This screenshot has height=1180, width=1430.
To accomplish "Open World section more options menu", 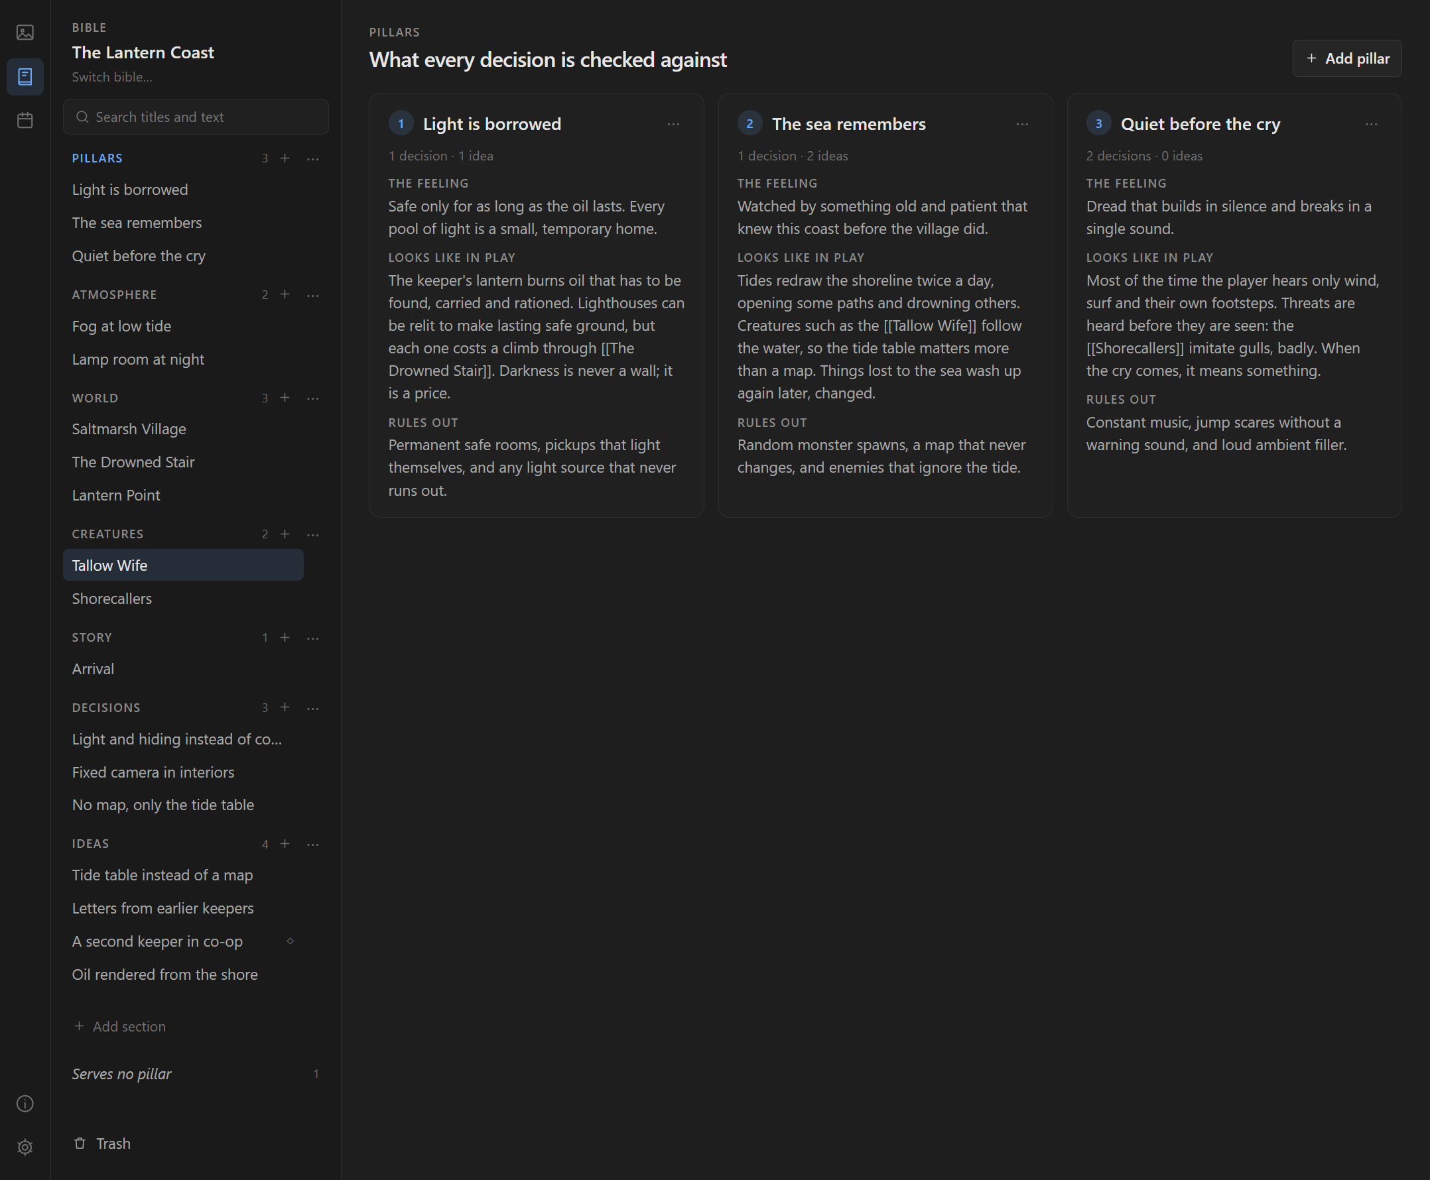I will (313, 398).
